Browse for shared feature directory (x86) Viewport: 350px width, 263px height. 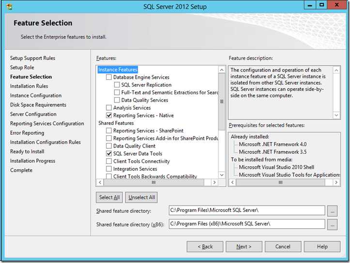click(x=333, y=225)
